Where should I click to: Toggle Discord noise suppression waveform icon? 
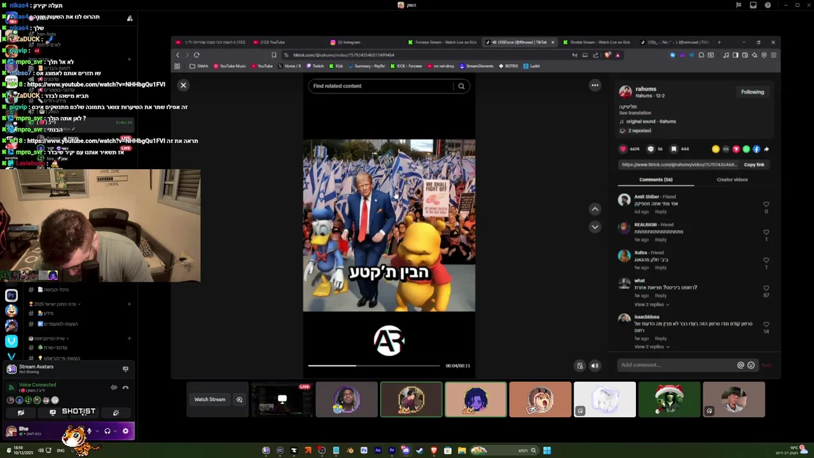point(114,387)
